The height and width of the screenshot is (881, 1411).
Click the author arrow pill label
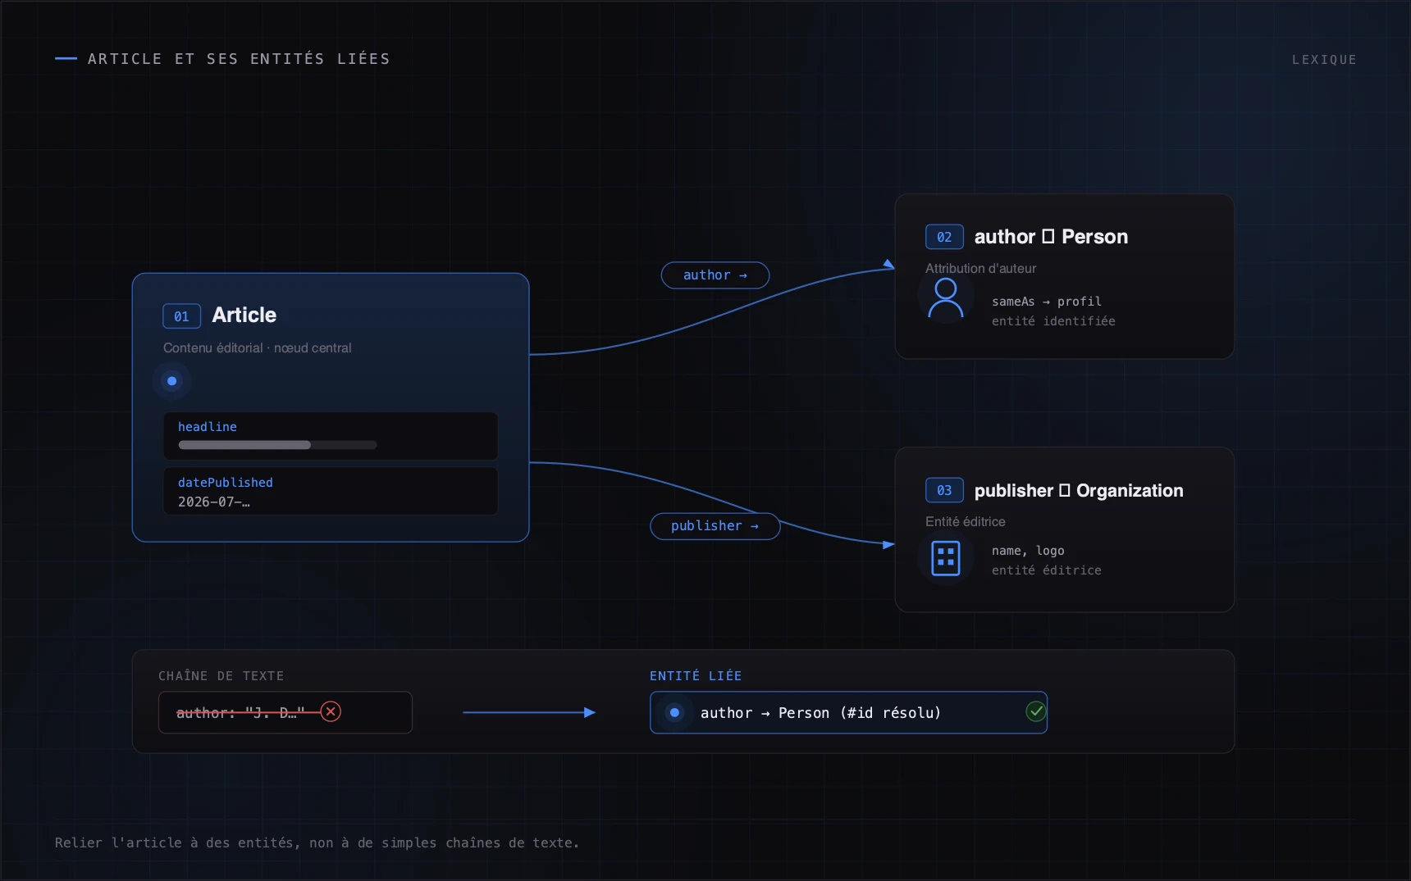point(715,275)
